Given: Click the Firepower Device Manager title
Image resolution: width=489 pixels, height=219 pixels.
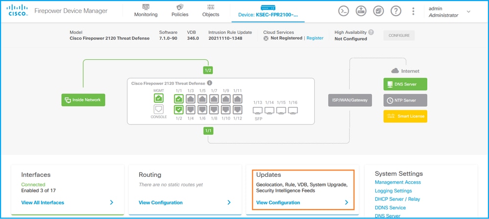Looking at the screenshot, I should (x=71, y=11).
